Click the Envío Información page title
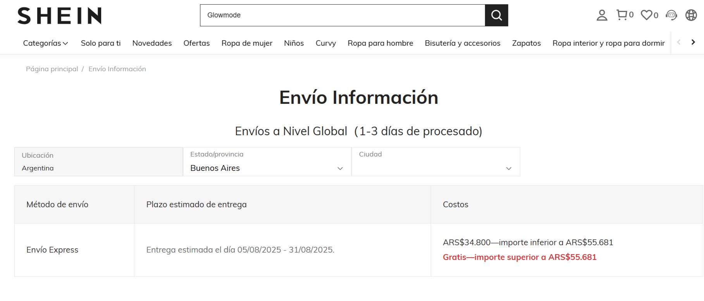 [359, 97]
